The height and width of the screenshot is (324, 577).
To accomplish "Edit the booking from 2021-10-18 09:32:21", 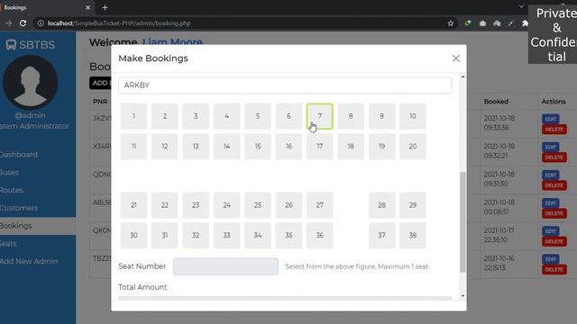I will pos(551,147).
